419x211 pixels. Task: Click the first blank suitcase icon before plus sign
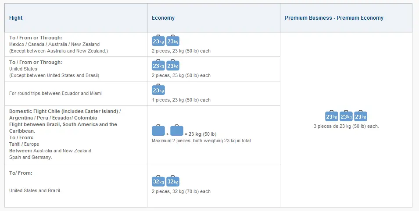pyautogui.click(x=158, y=130)
